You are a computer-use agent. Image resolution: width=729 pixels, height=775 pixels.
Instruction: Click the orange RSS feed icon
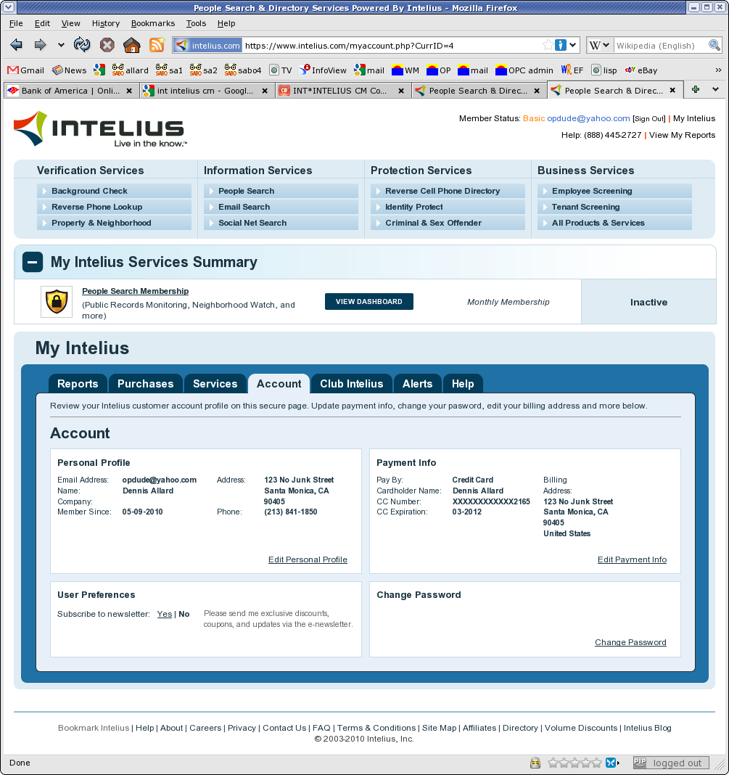click(157, 45)
